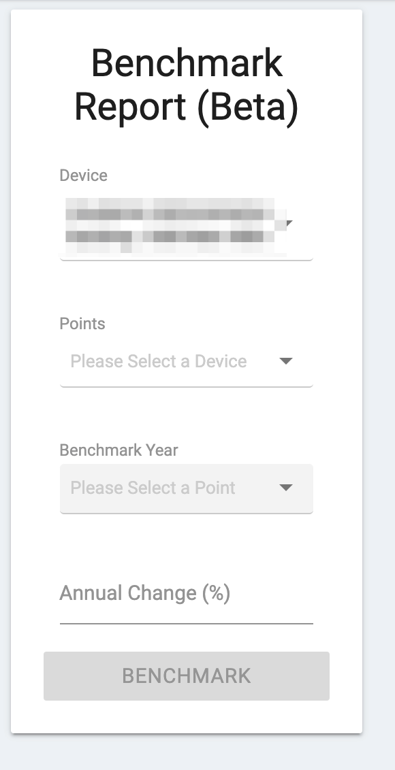The image size is (395, 770).
Task: Click the greyed-out BENCHMARK submit button
Action: (x=186, y=675)
